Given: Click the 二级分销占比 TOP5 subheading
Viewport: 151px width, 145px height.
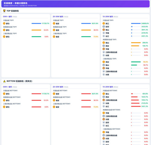Looking at the screenshot, I should pyautogui.click(x=110, y=59).
